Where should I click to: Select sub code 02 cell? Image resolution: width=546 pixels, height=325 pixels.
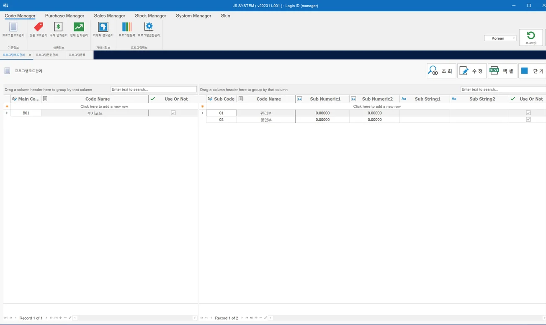click(221, 119)
